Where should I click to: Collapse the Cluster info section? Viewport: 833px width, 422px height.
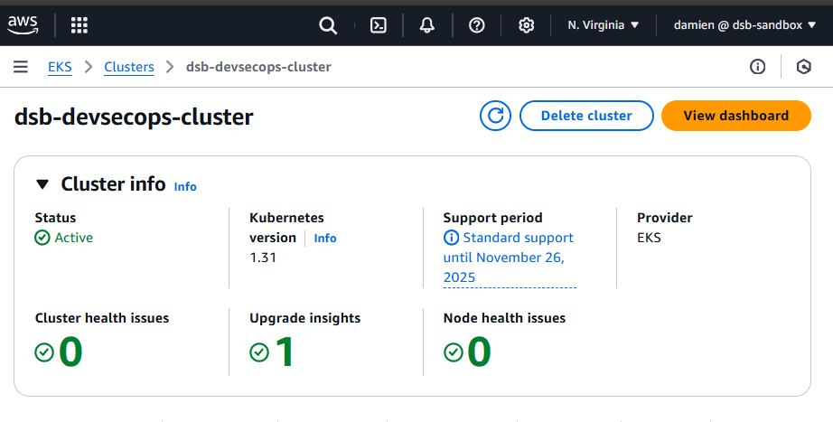(x=42, y=184)
